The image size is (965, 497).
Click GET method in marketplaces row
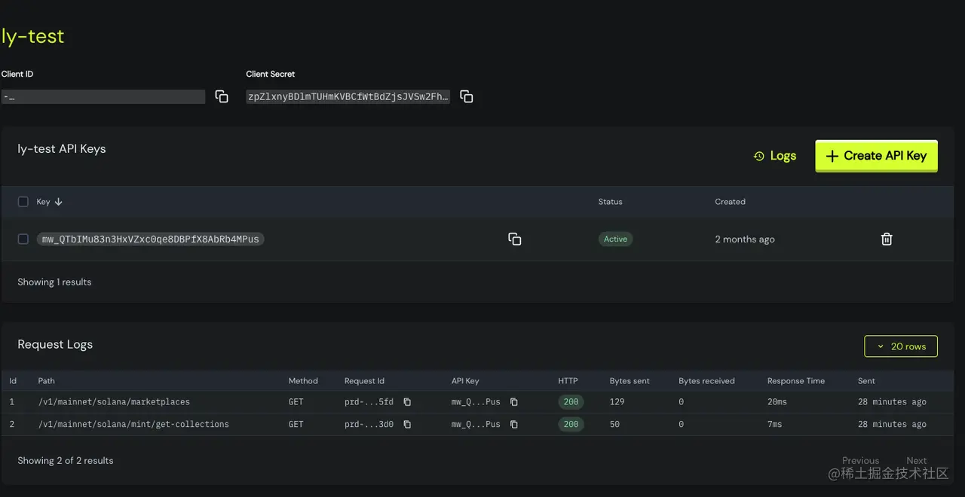tap(296, 402)
